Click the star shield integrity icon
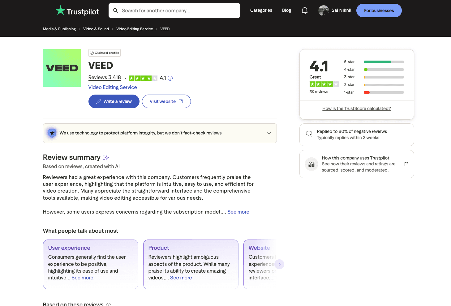Screen dimensions: 451x306 (52, 133)
